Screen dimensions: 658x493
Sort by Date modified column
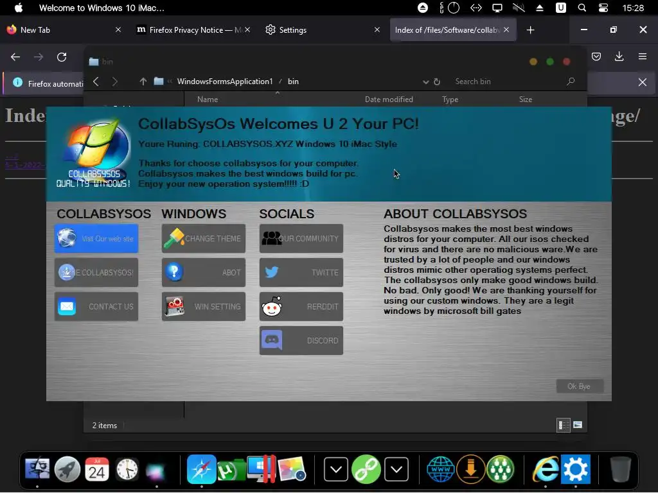[x=389, y=99]
